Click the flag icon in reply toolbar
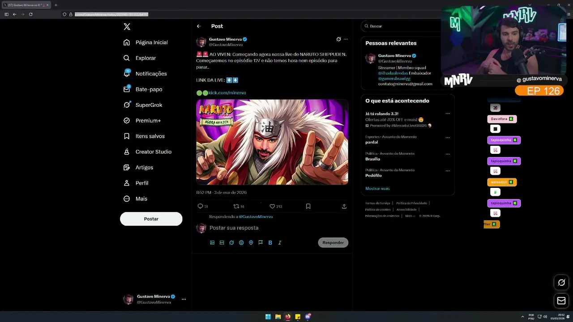Viewport: 573px width, 322px height. click(261, 242)
